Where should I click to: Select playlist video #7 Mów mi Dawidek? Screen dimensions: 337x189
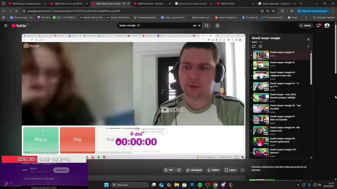pyautogui.click(x=280, y=119)
